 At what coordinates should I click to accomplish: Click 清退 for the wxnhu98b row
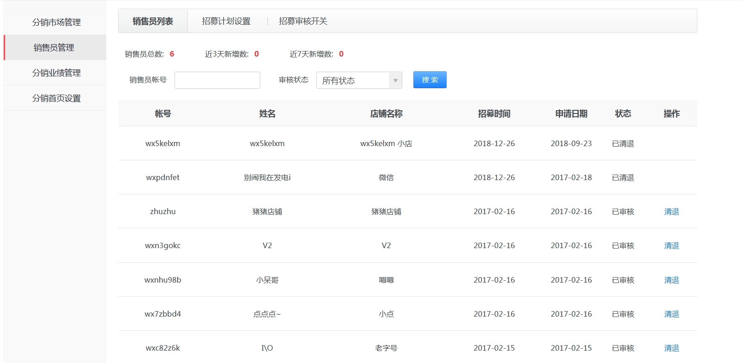671,280
